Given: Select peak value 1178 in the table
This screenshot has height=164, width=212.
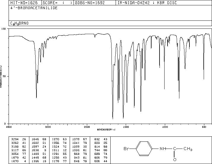Looking at the screenshot, I should [x=55, y=161].
